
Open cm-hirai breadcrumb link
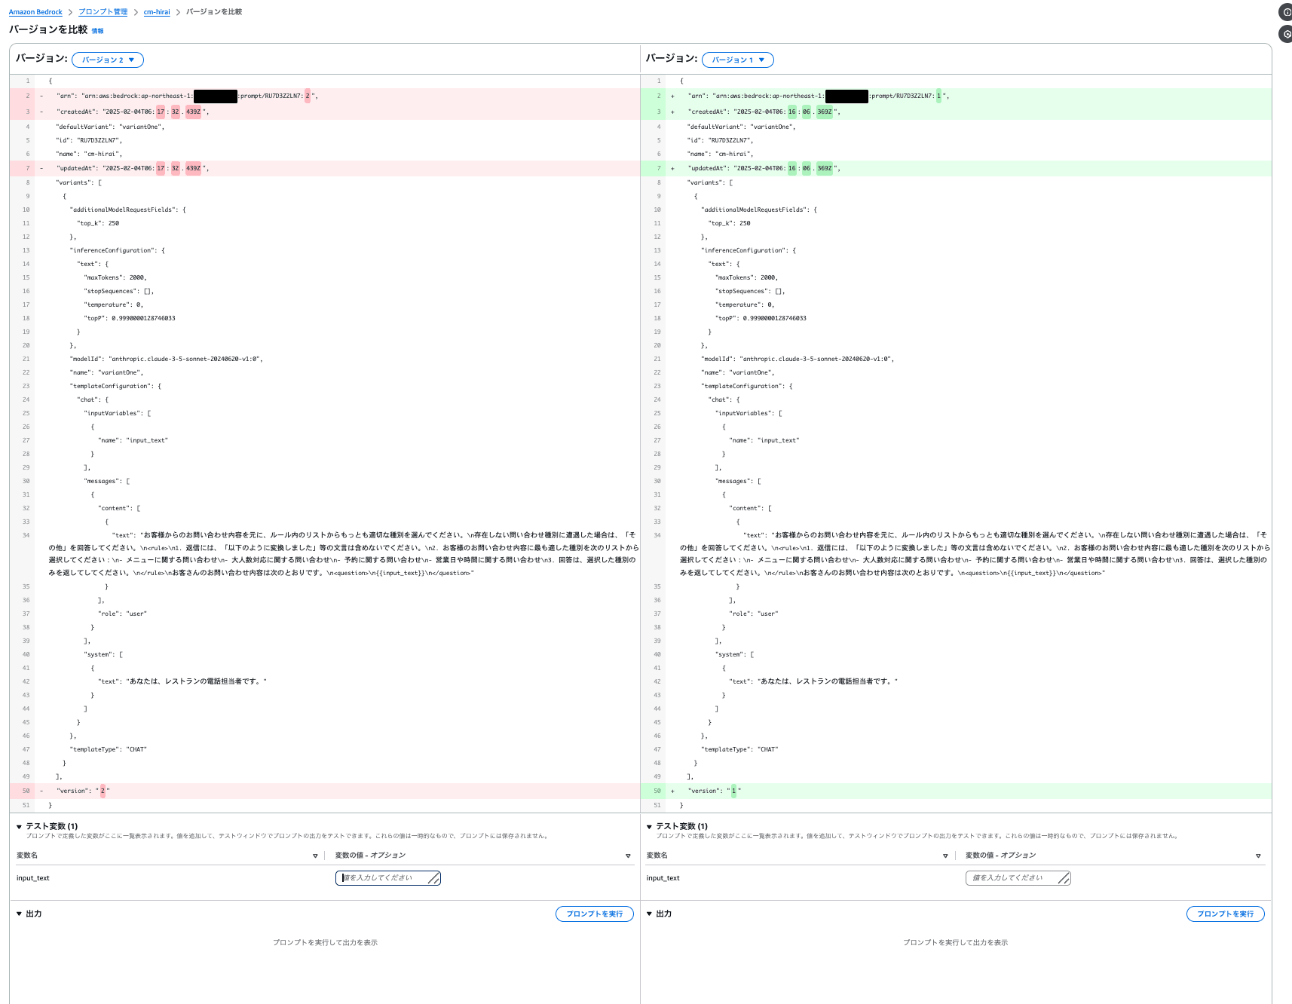[x=157, y=12]
